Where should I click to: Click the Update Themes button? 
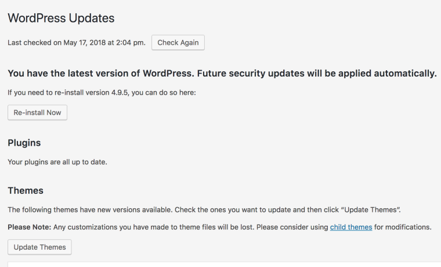pos(39,247)
